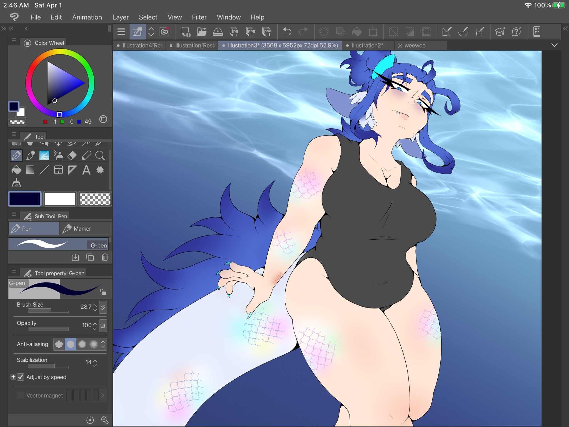Image resolution: width=569 pixels, height=427 pixels.
Task: Select the Eraser tool icon
Action: tap(72, 156)
